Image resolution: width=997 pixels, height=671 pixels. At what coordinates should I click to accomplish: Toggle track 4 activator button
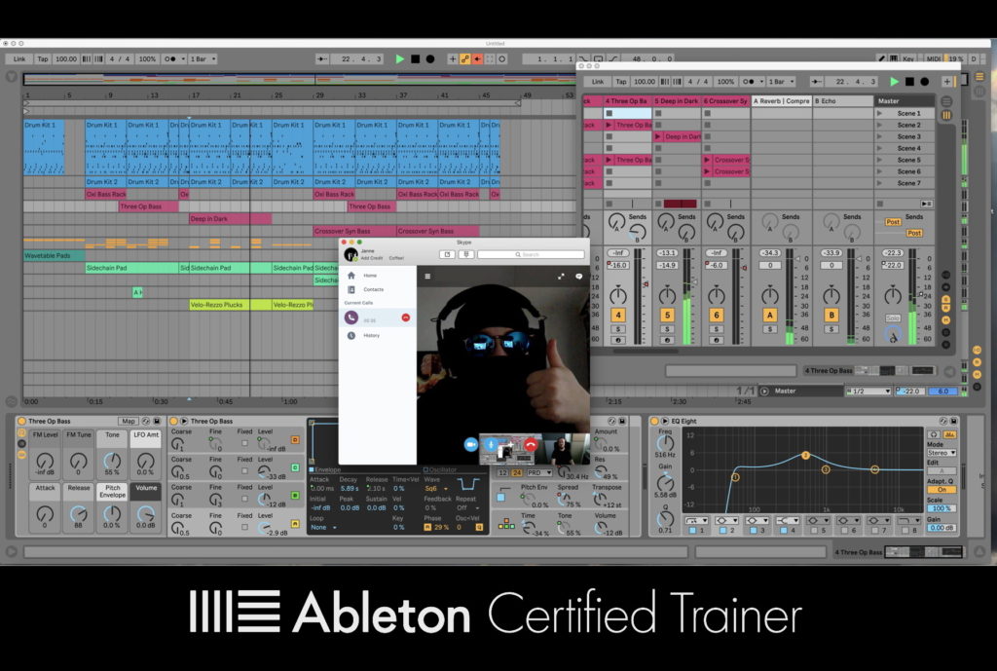[x=618, y=315]
